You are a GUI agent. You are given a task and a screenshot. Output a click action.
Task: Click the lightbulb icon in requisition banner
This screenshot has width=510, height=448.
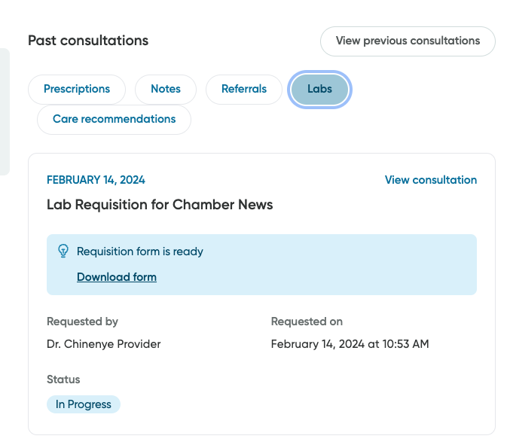click(x=63, y=251)
